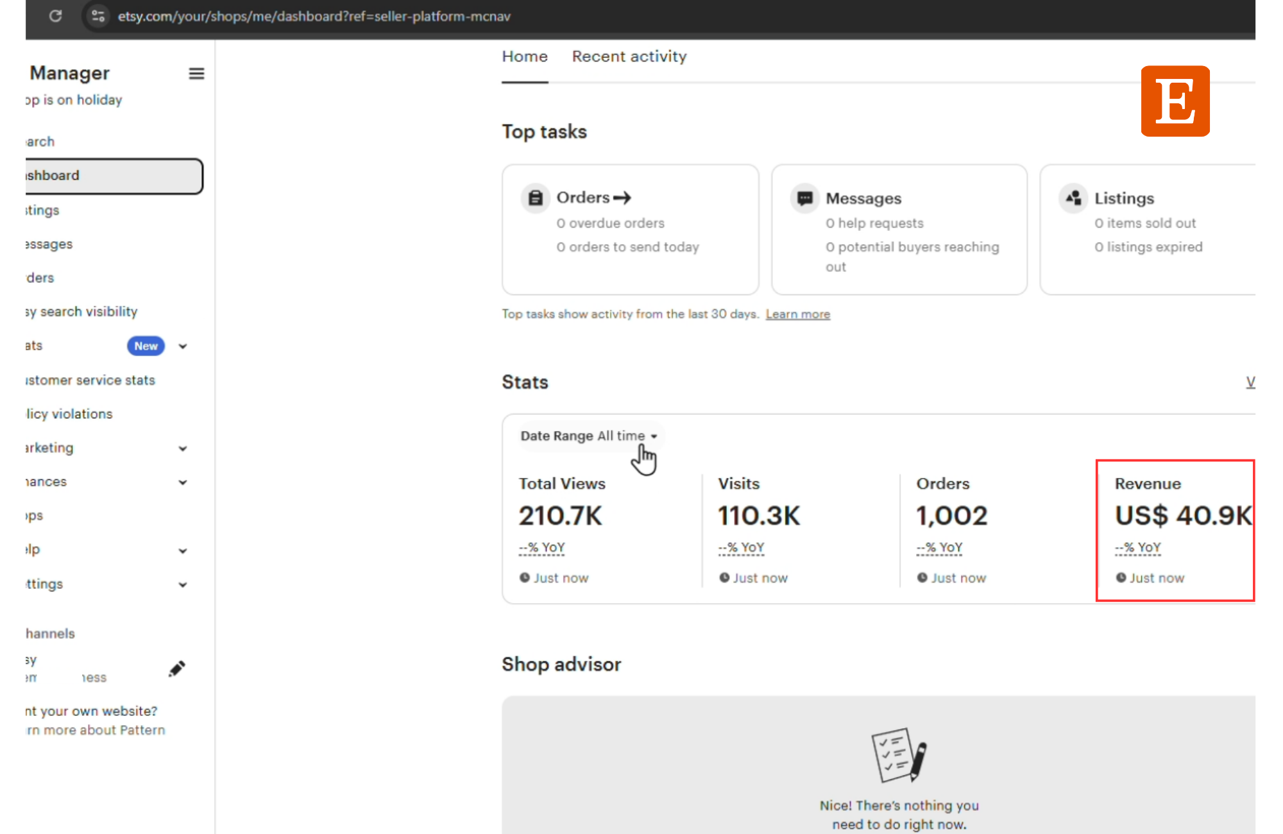Open the Messages top task card

click(x=899, y=230)
